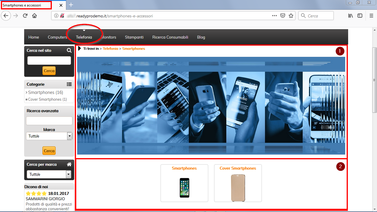
Task: Bookmark this page with the star icon
Action: 291,16
